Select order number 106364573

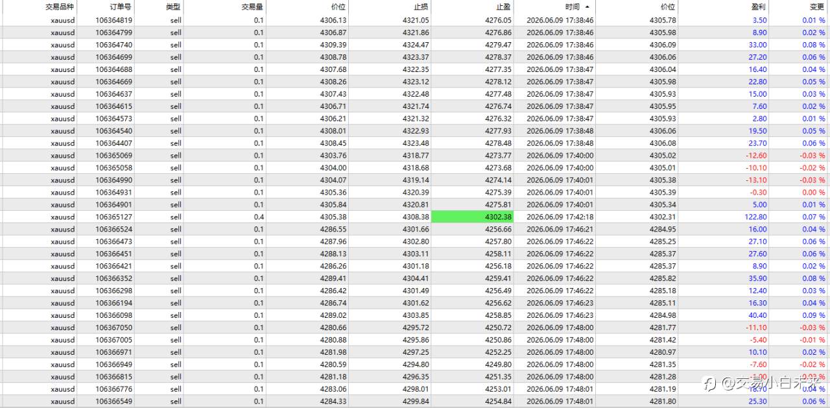[x=113, y=119]
